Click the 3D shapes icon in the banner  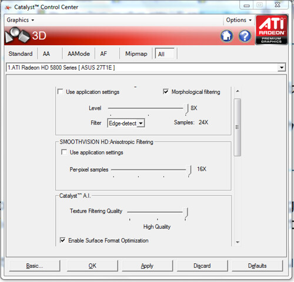click(x=17, y=35)
